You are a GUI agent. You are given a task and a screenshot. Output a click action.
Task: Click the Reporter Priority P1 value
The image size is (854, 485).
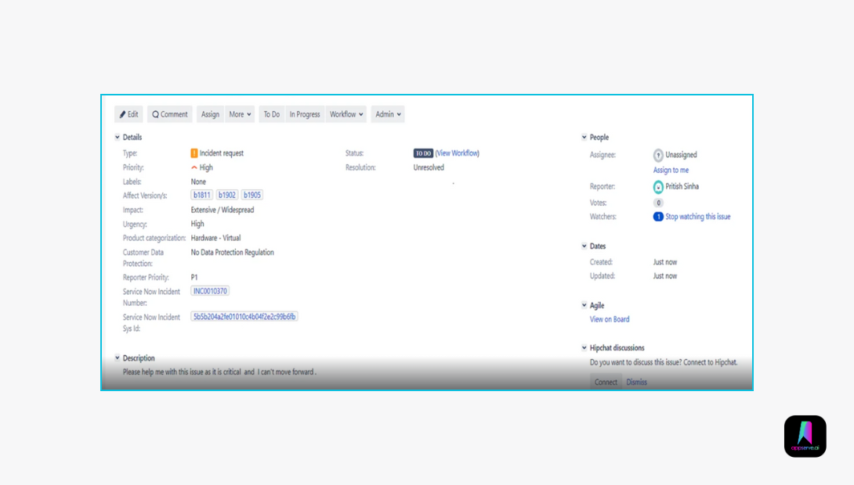click(194, 277)
